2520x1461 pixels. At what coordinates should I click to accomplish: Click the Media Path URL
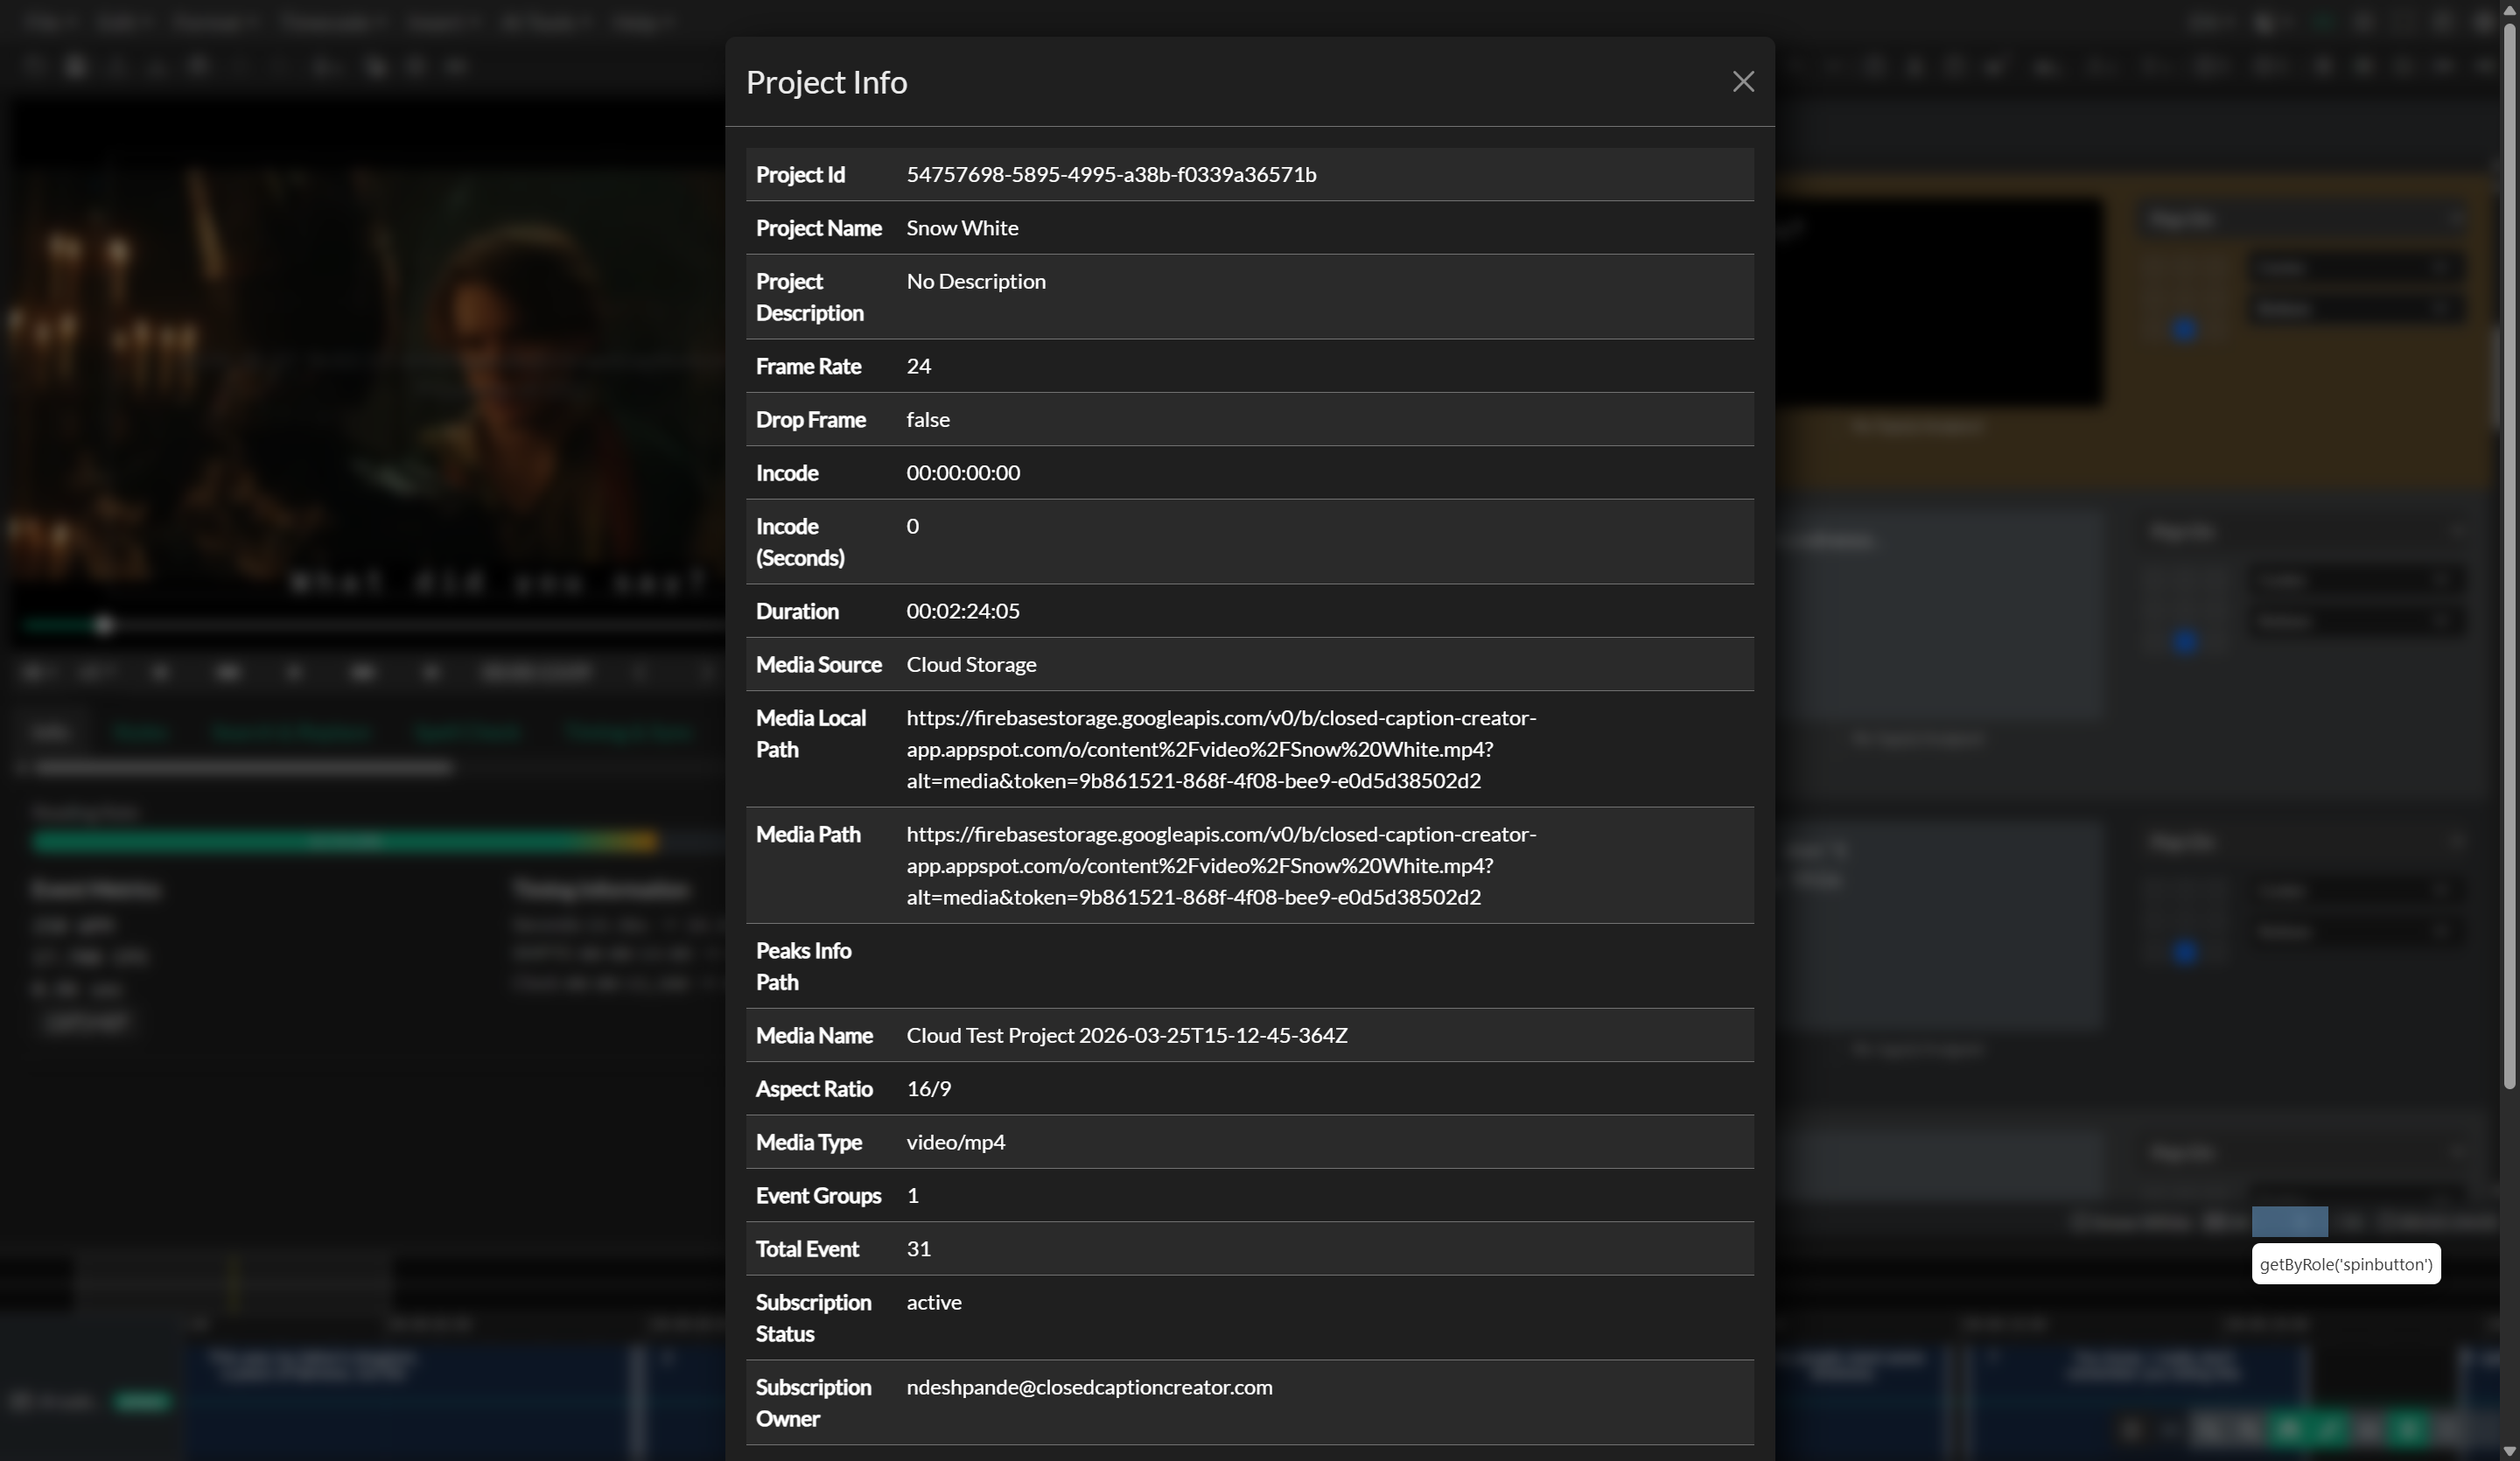(1221, 865)
